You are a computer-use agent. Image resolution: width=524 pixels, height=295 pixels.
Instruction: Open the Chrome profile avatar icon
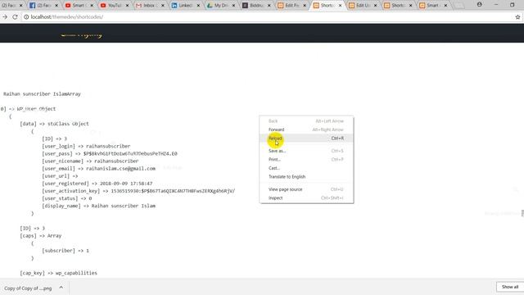pos(480,5)
